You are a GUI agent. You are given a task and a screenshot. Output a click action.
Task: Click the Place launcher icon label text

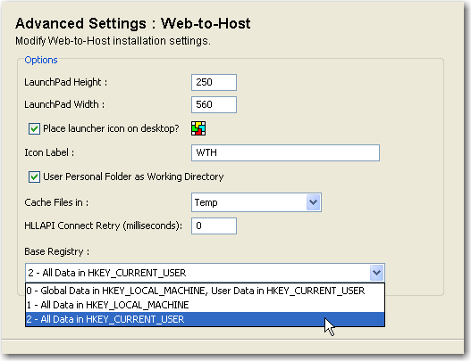coord(111,128)
